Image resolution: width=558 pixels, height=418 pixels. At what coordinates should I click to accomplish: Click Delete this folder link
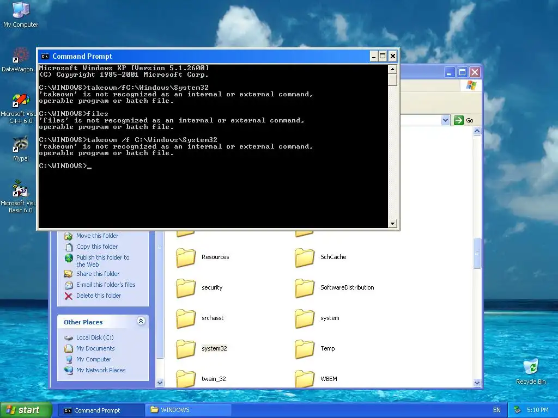[x=99, y=296]
